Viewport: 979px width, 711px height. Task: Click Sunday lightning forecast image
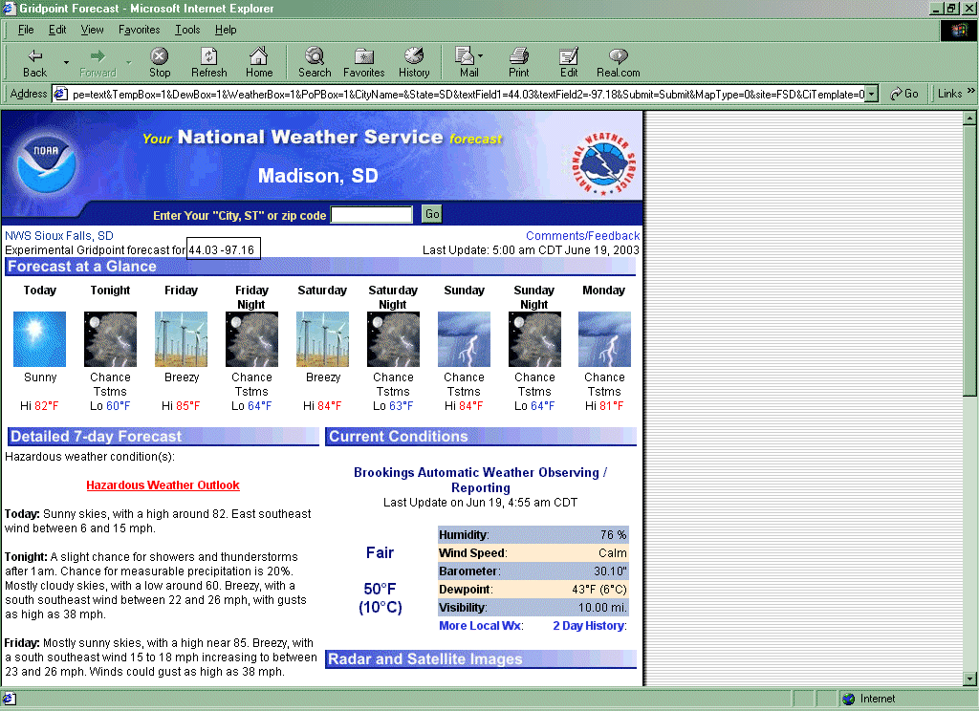464,339
